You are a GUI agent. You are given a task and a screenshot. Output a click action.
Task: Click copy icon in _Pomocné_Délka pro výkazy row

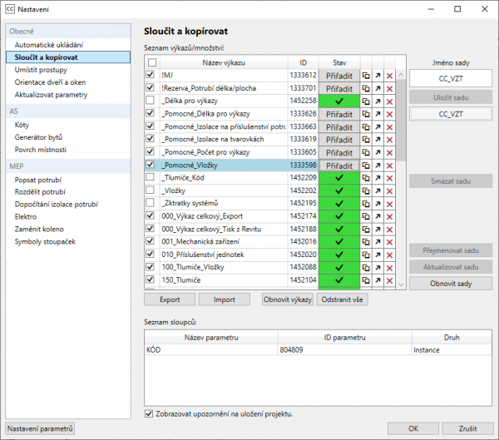click(366, 114)
